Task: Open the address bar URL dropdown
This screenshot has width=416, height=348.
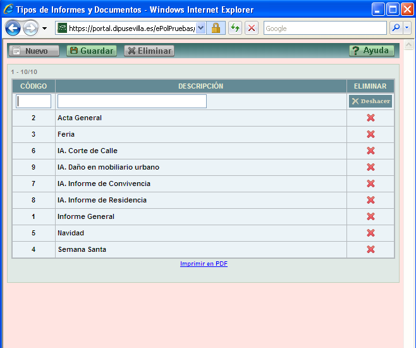Action: point(201,28)
